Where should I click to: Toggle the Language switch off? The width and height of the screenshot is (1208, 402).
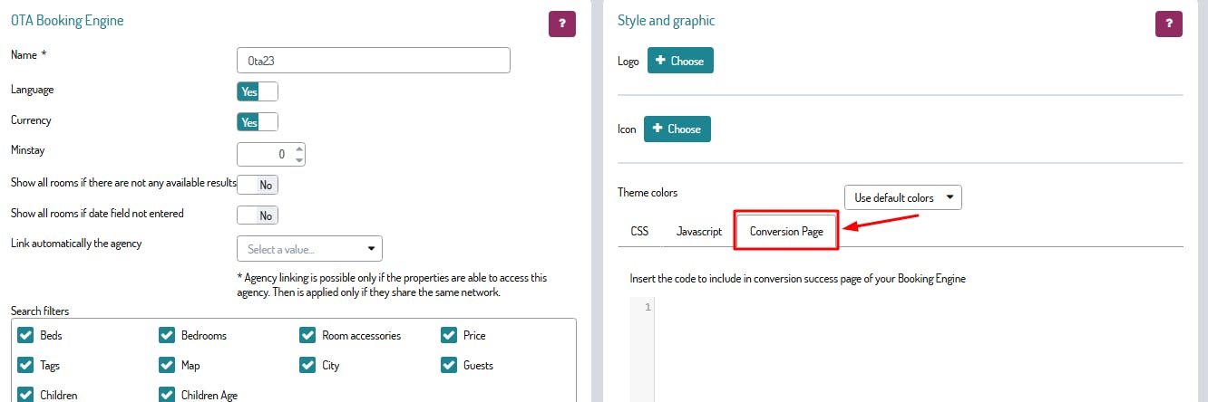tap(258, 91)
